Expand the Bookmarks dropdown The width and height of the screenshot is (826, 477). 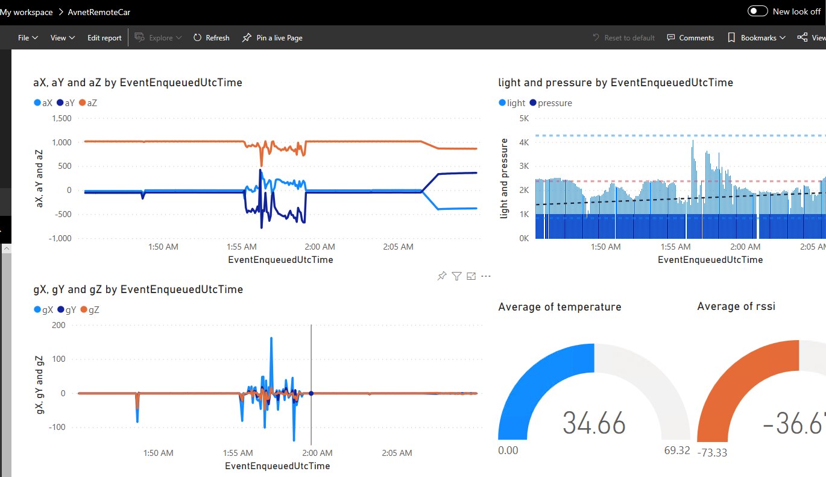pos(757,37)
